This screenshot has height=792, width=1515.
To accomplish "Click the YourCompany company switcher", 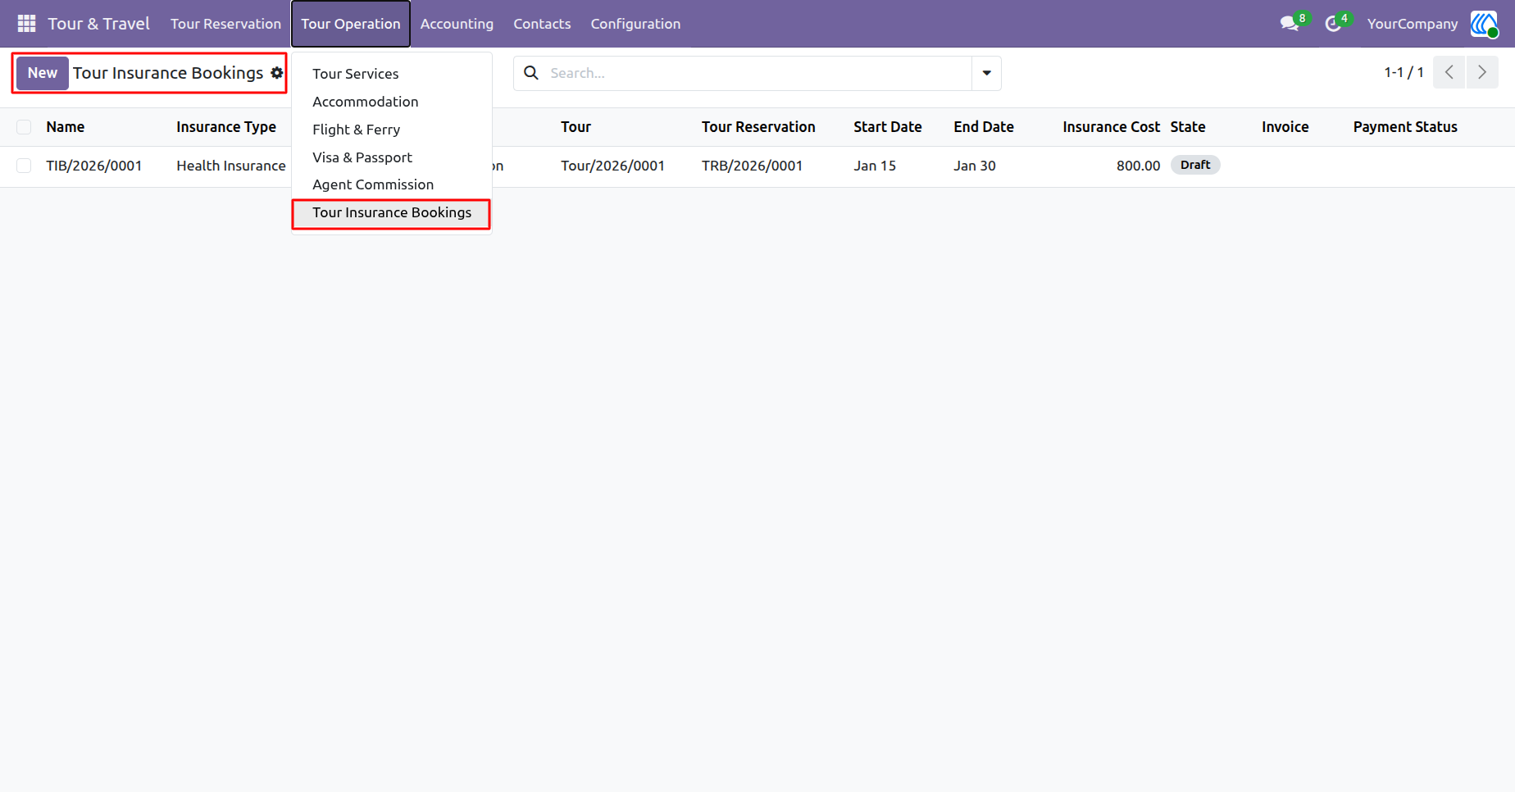I will click(x=1412, y=24).
